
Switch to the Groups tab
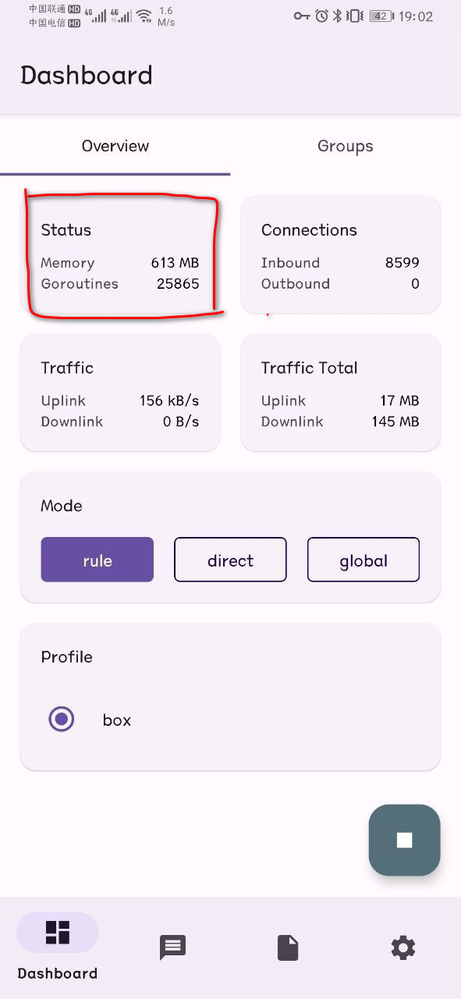pyautogui.click(x=346, y=146)
